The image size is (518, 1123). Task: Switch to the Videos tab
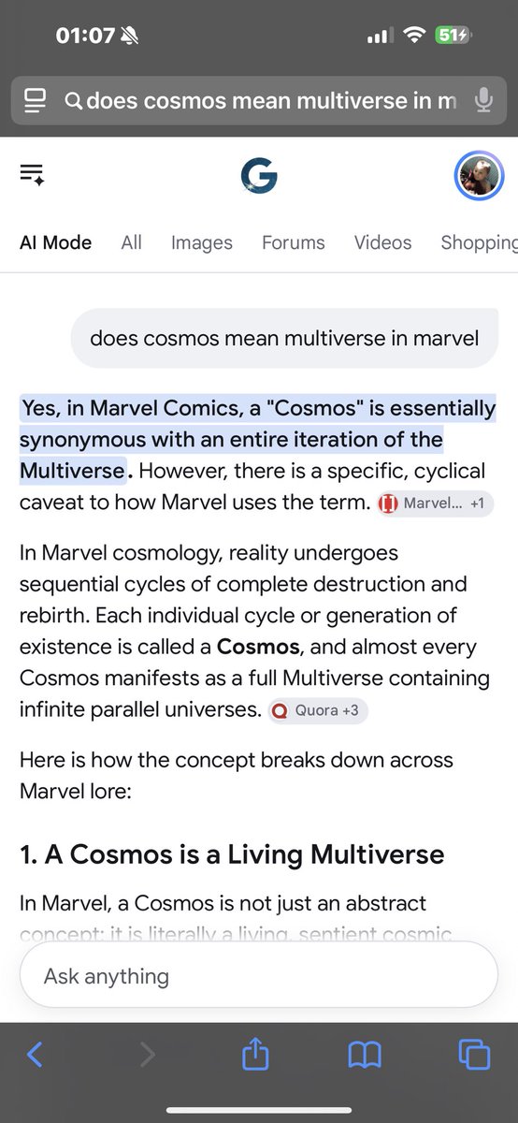[382, 242]
